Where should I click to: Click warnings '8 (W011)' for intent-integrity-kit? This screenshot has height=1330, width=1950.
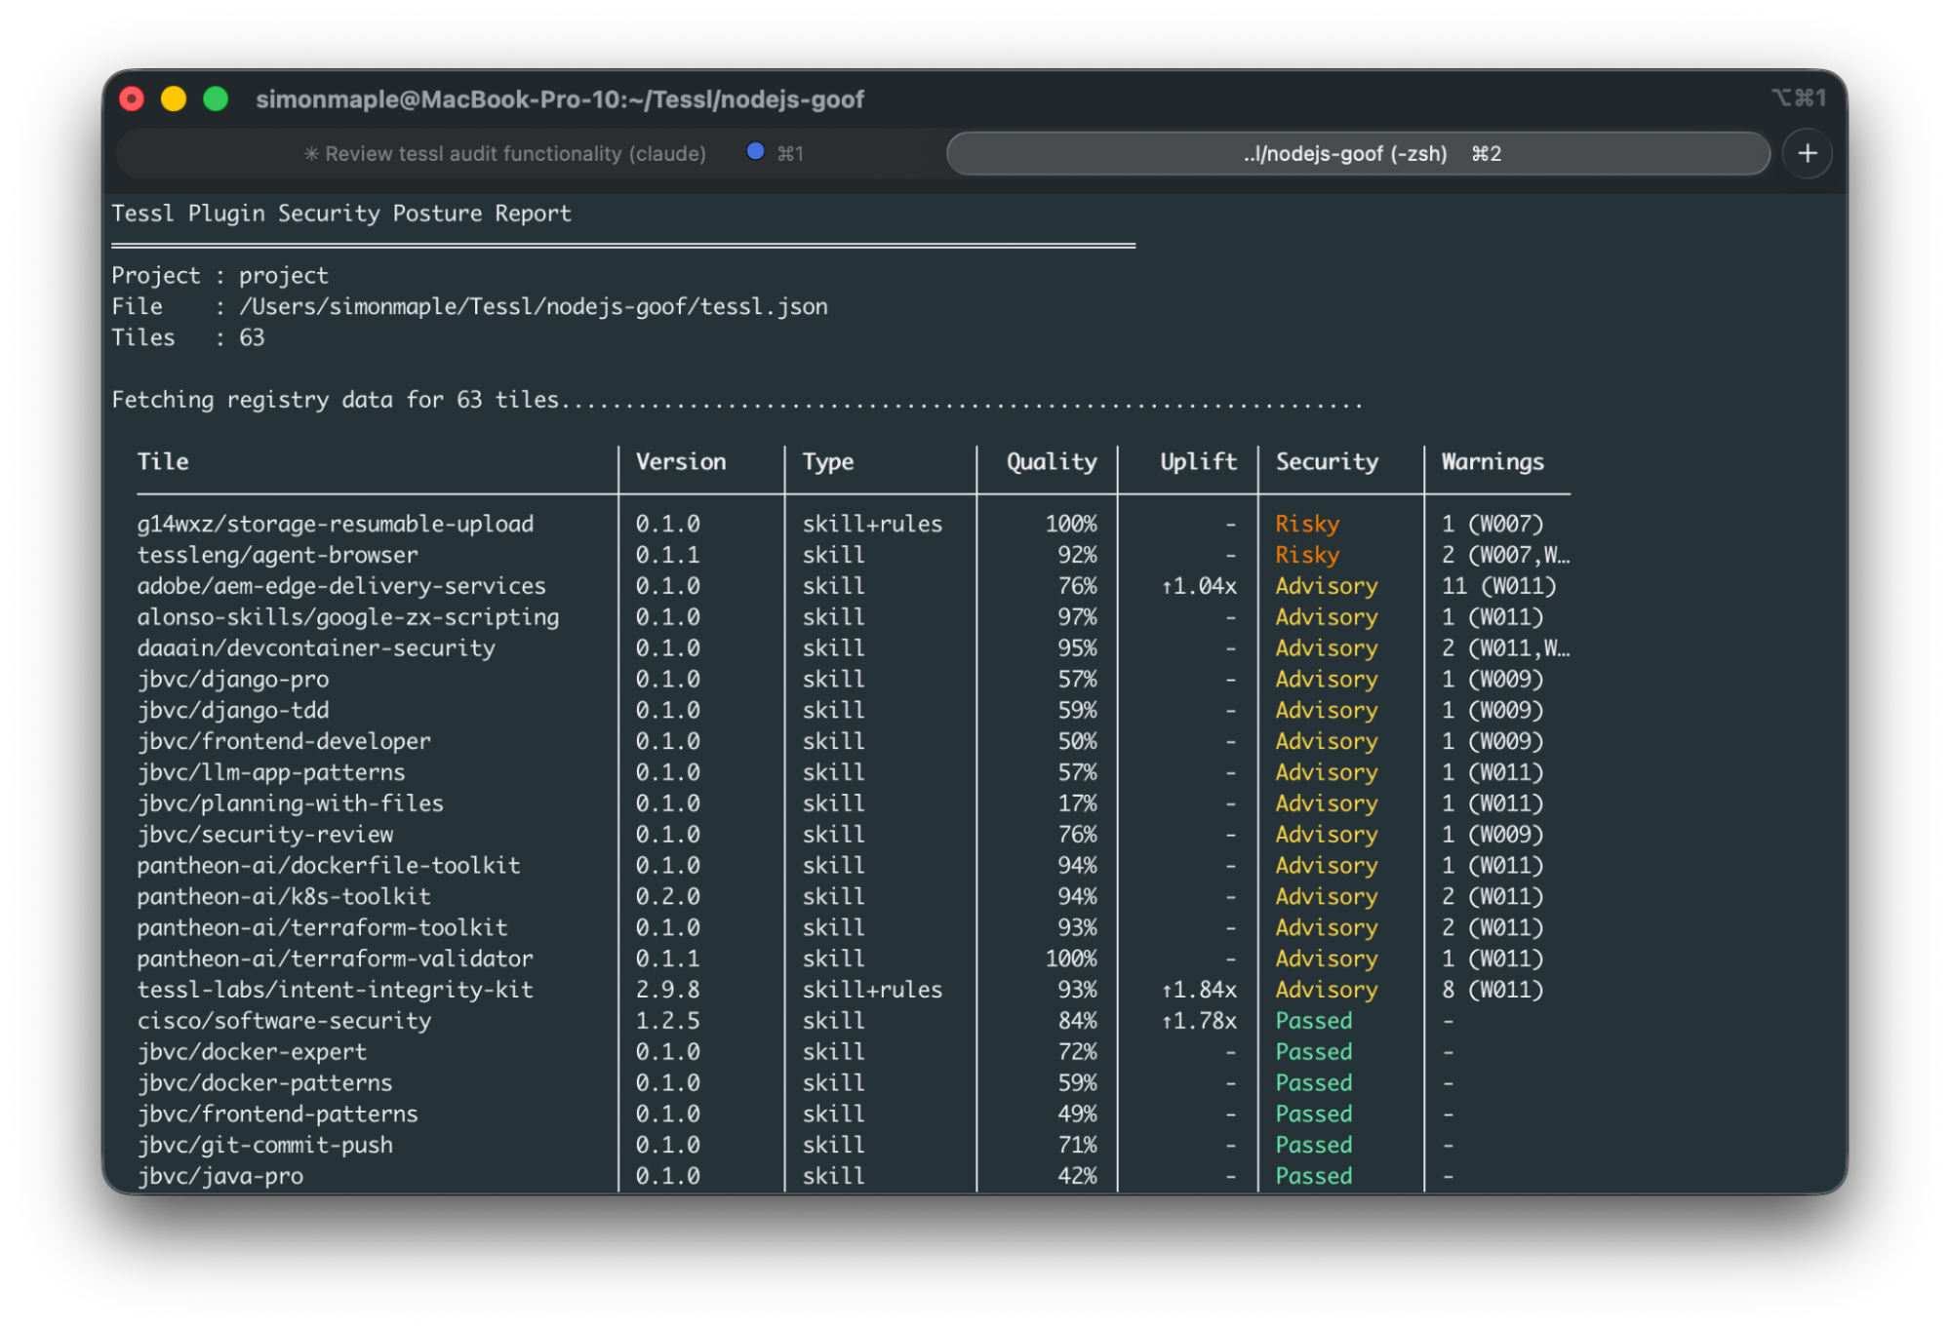click(1492, 991)
